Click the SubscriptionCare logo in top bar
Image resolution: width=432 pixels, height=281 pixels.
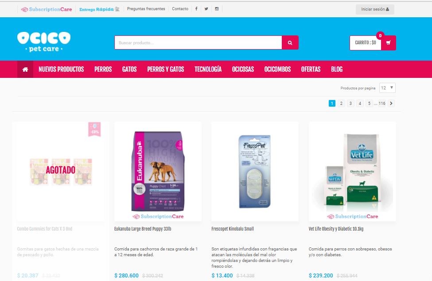47,9
